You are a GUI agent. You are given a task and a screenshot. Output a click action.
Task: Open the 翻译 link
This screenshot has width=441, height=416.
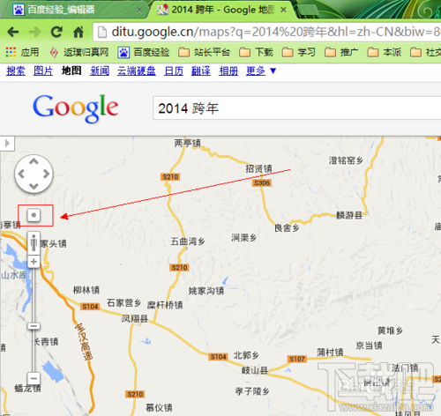[201, 71]
